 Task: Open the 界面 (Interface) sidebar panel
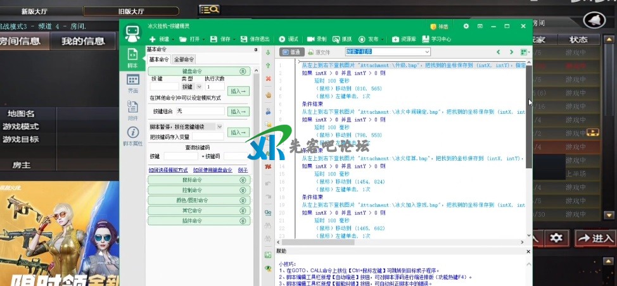pos(132,83)
